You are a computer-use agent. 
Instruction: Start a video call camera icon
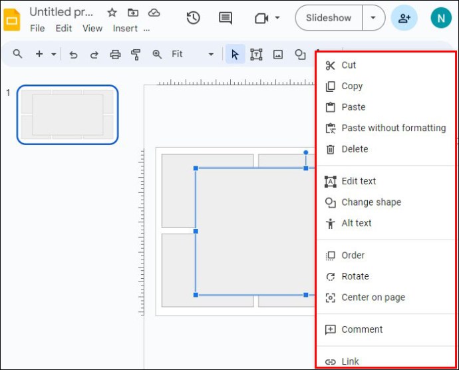click(x=261, y=19)
